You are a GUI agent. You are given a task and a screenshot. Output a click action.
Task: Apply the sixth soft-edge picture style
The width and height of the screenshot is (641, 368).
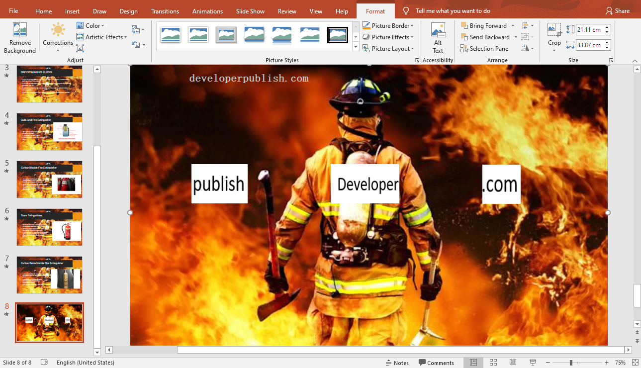tap(310, 35)
